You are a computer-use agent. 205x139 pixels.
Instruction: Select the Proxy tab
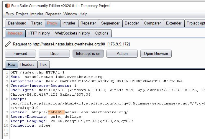click(52, 23)
